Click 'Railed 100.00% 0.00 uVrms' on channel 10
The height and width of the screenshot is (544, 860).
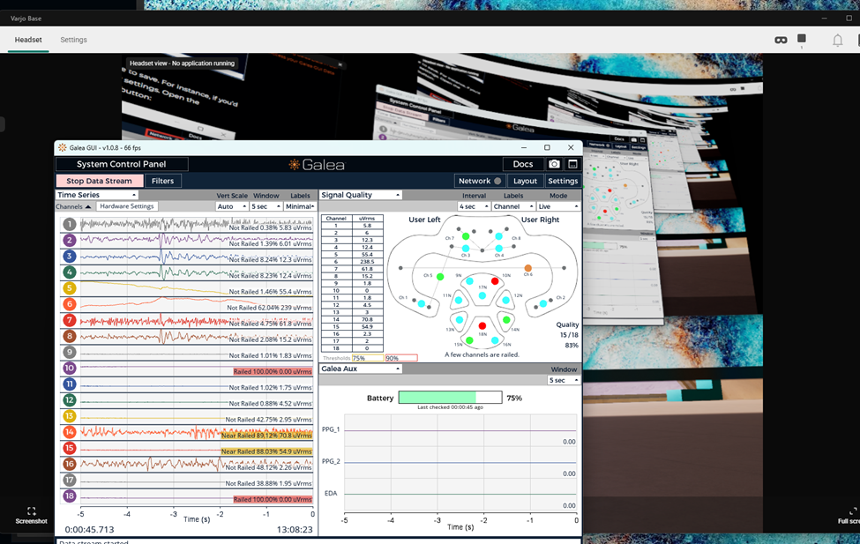coord(273,371)
